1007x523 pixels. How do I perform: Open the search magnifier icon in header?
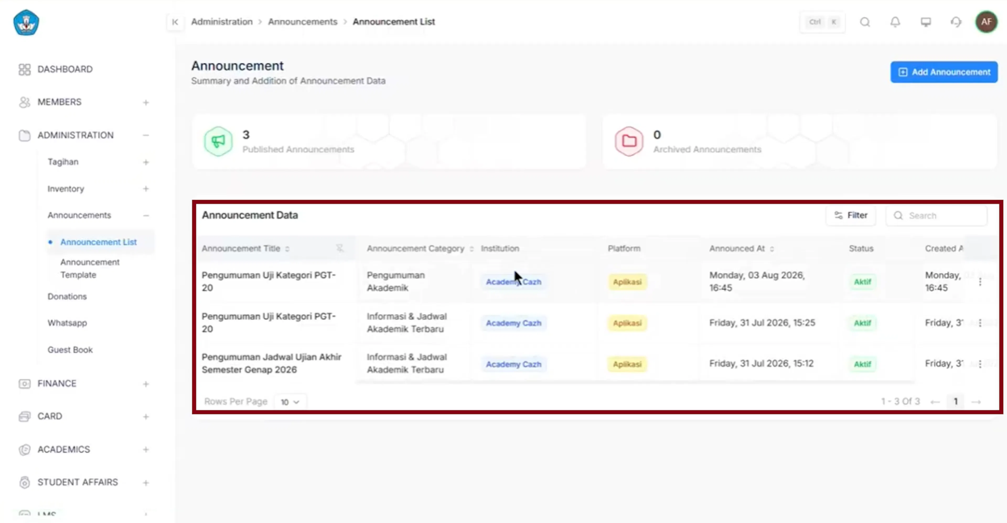(x=865, y=22)
